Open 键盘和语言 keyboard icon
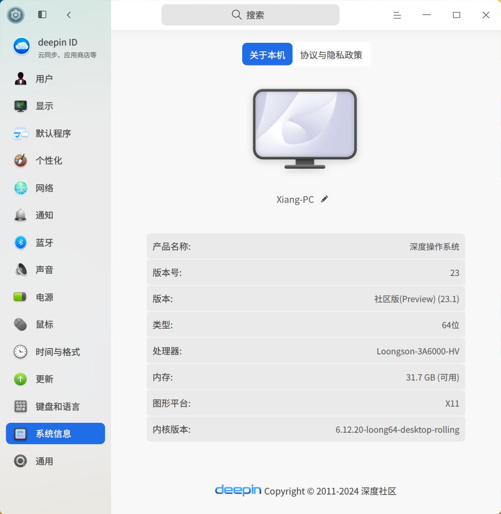The image size is (501, 514). point(20,407)
